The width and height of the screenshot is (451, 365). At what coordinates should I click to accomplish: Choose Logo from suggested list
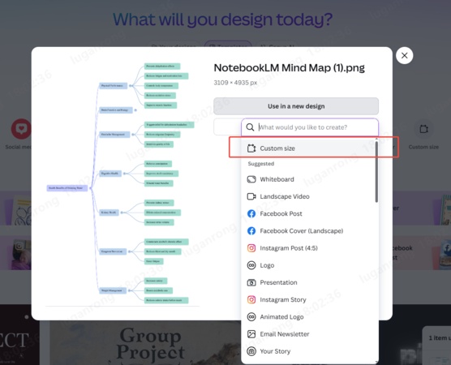coord(307,265)
